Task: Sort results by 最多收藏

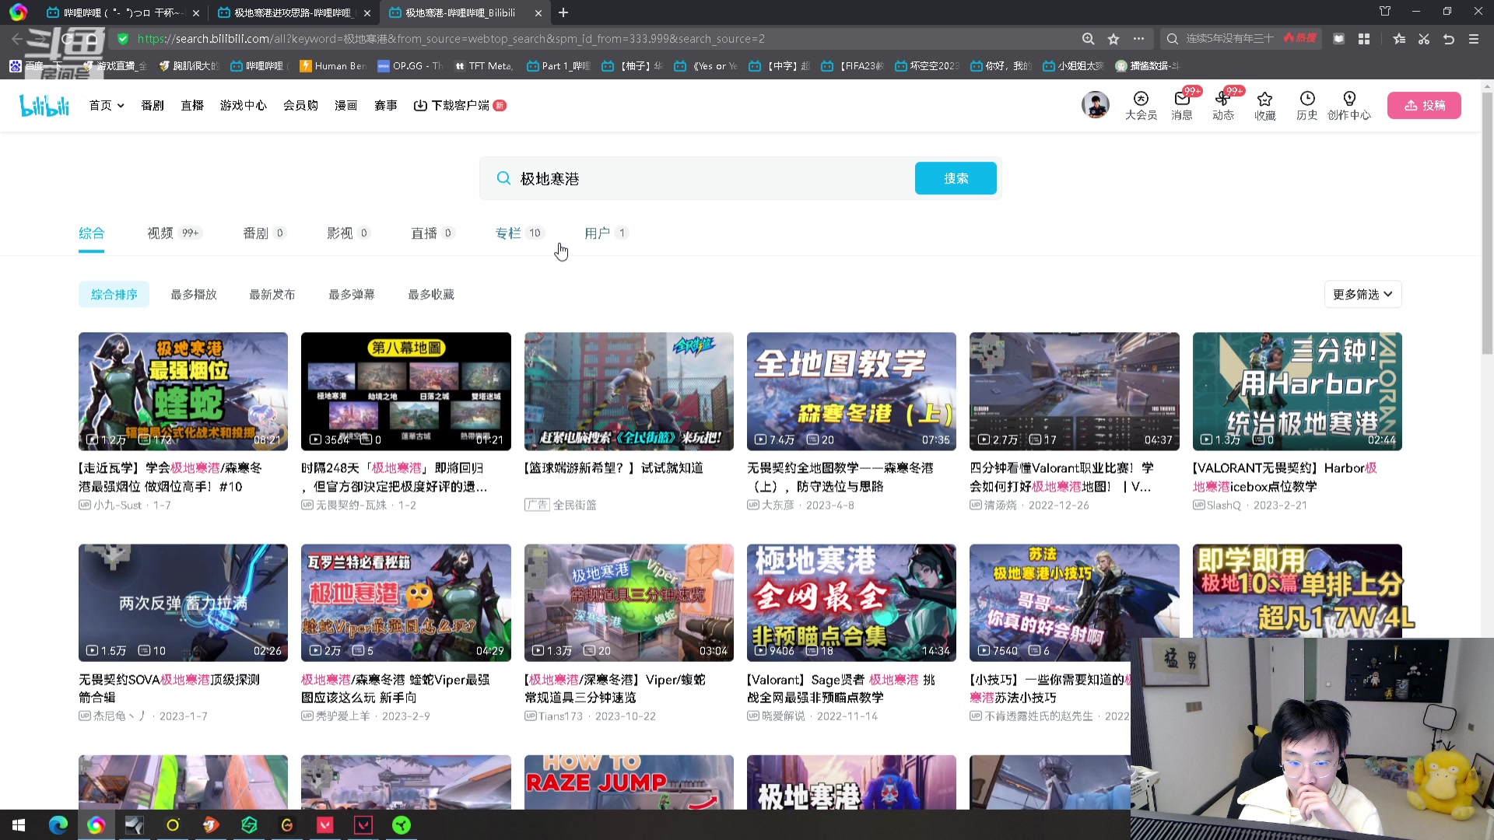Action: (x=430, y=294)
